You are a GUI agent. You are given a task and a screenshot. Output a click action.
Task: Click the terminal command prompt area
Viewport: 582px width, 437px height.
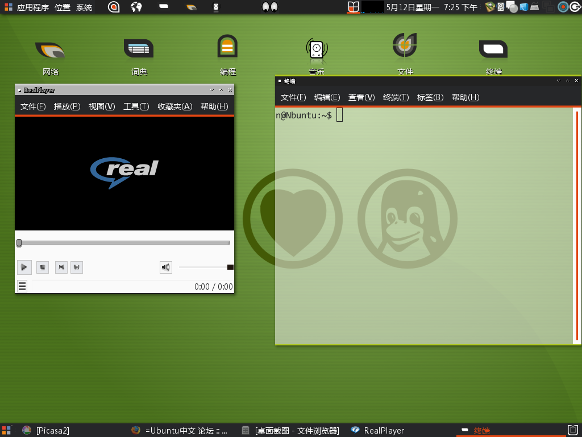pyautogui.click(x=424, y=226)
